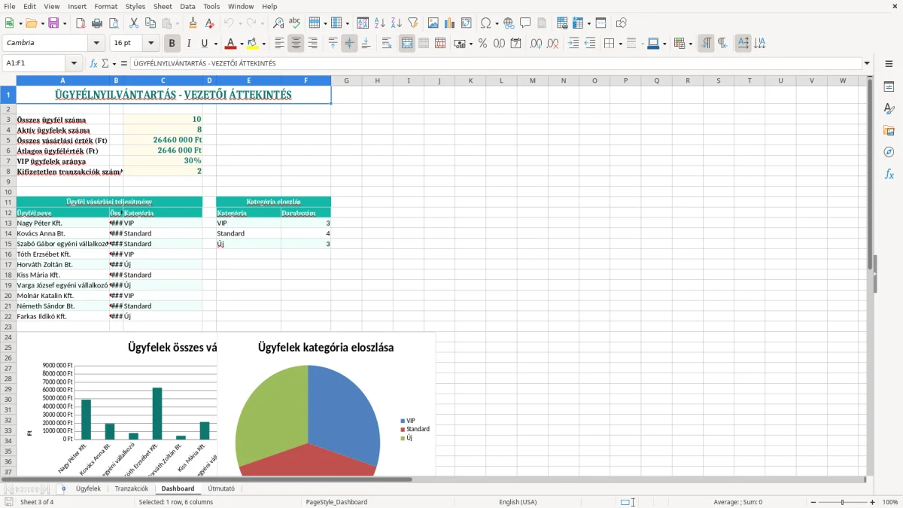Toggle Wrap Text
Viewport: 903px width, 508px height.
(x=387, y=44)
